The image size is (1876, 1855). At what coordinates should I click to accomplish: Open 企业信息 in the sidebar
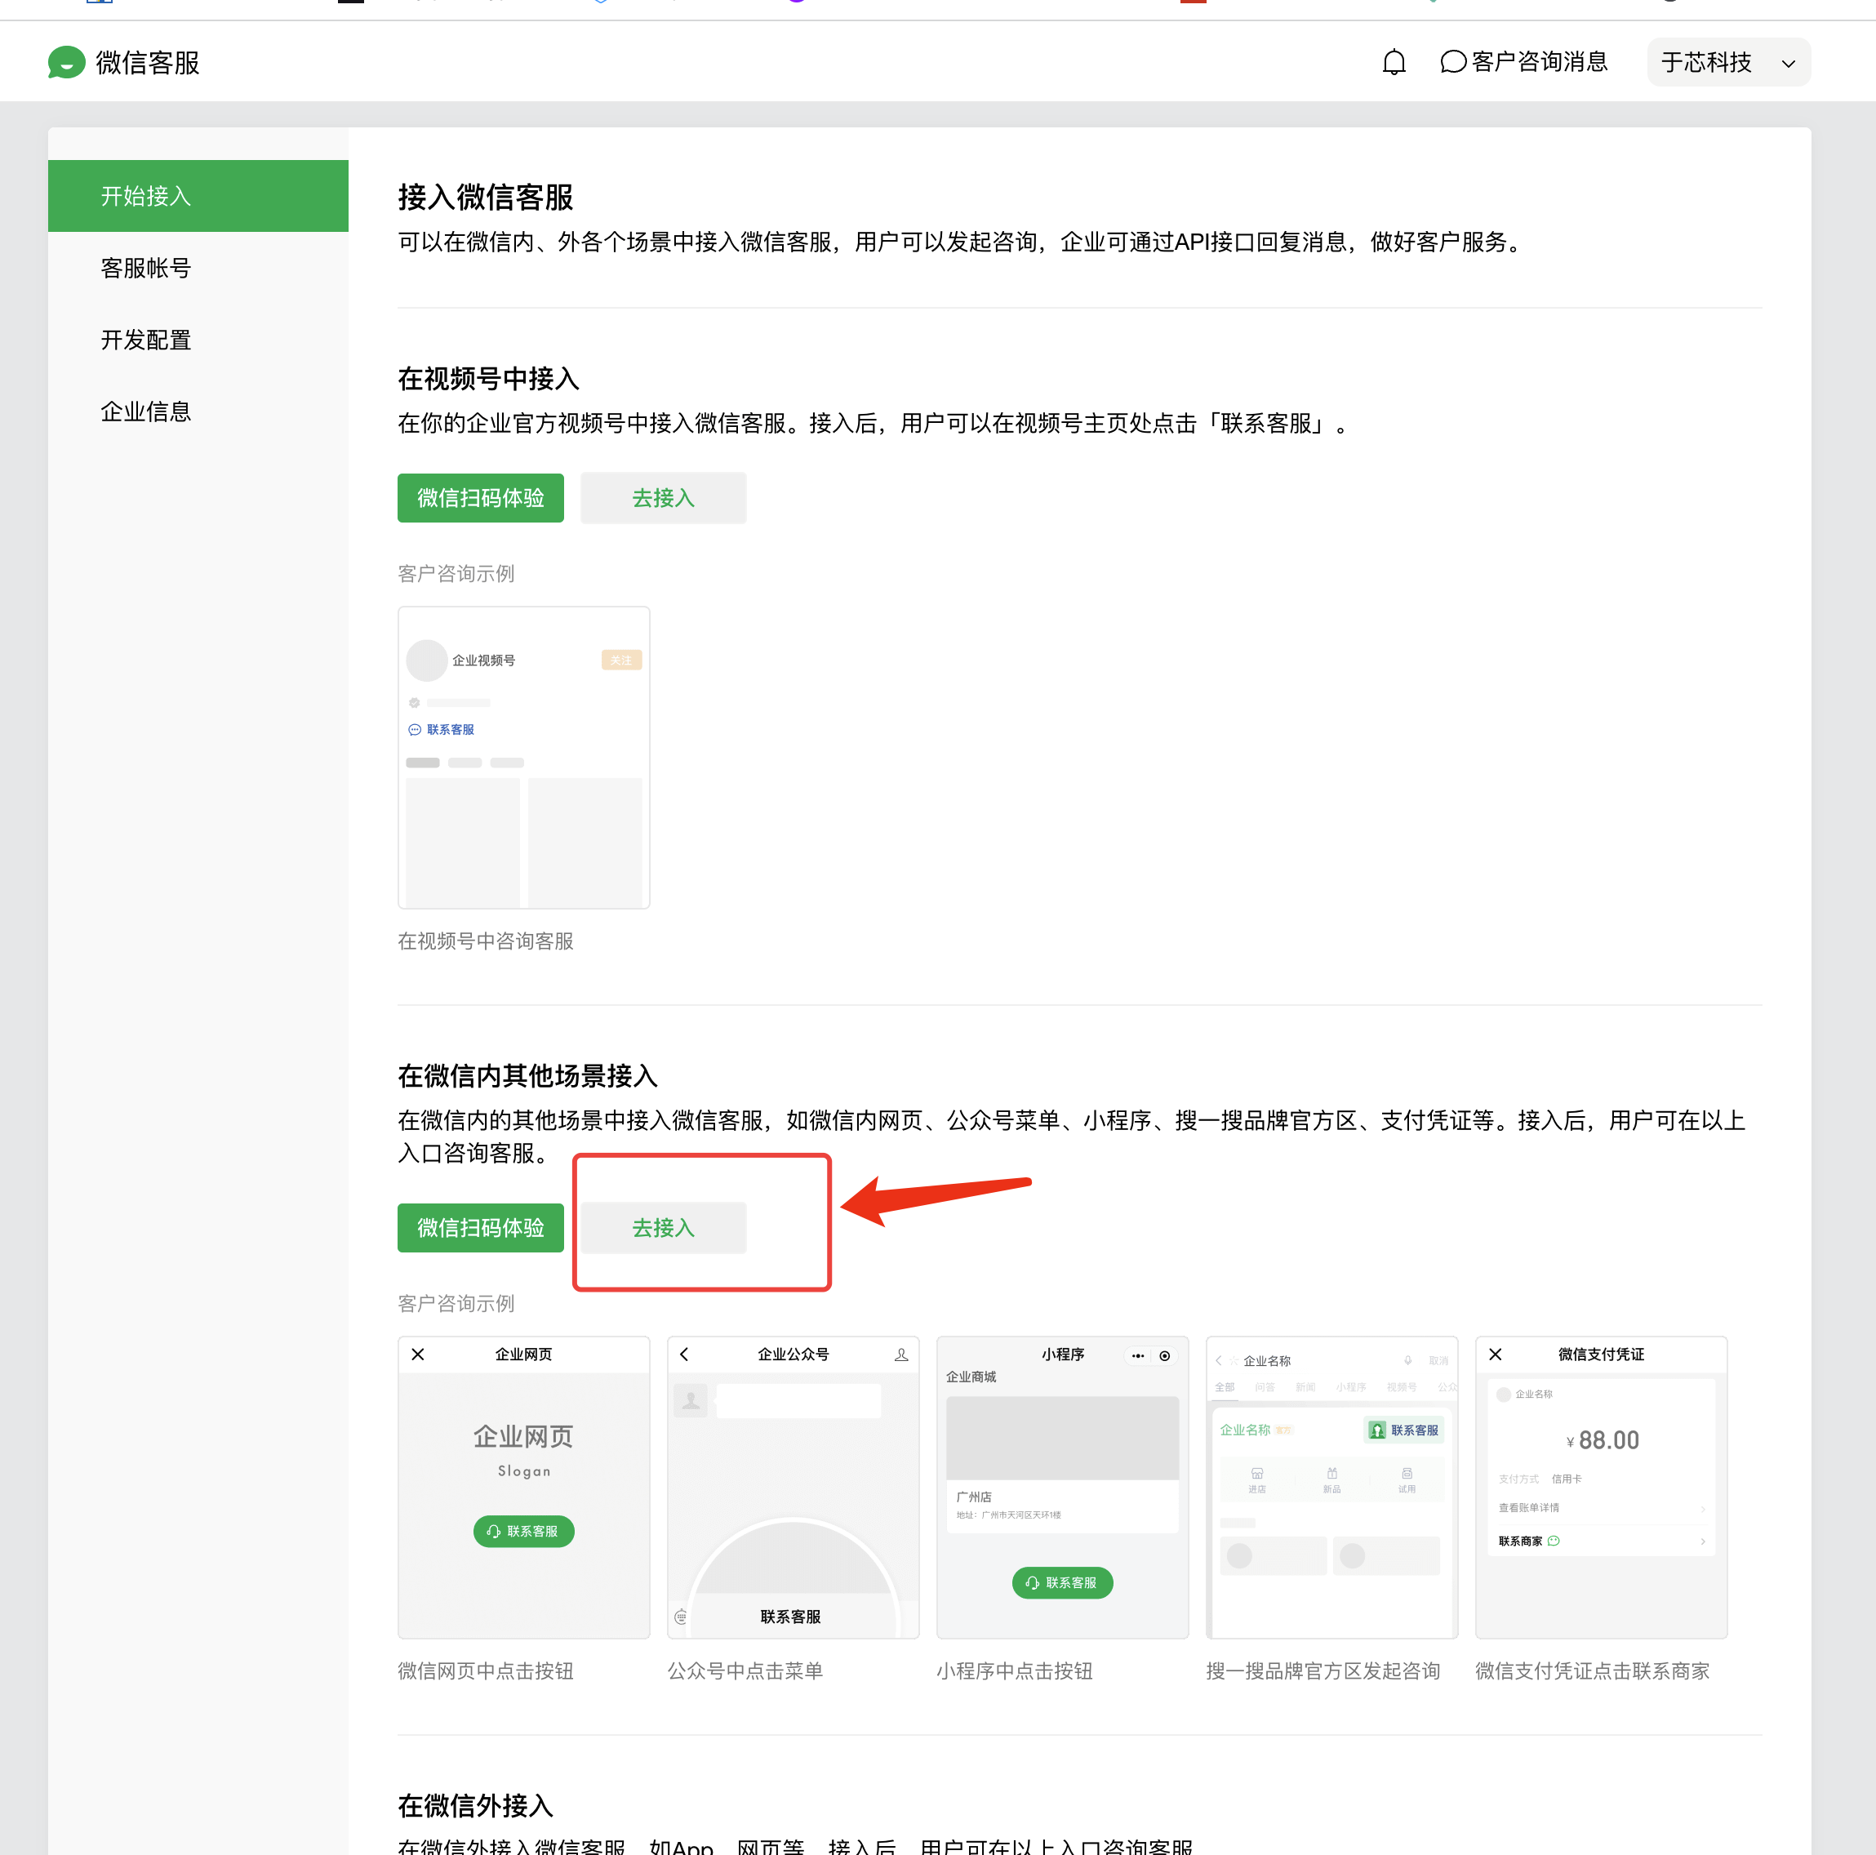145,411
